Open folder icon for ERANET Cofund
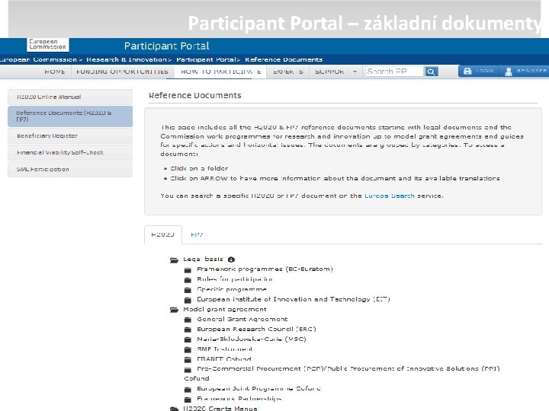 pyautogui.click(x=188, y=359)
